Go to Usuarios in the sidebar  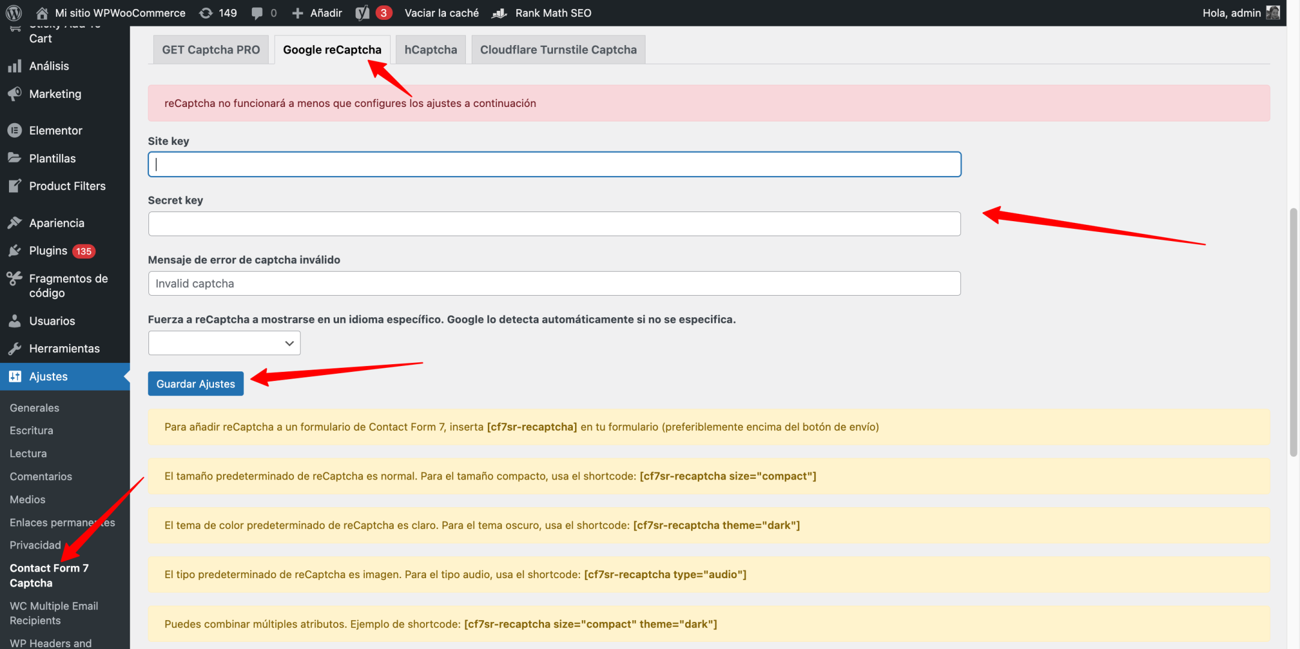coord(52,321)
